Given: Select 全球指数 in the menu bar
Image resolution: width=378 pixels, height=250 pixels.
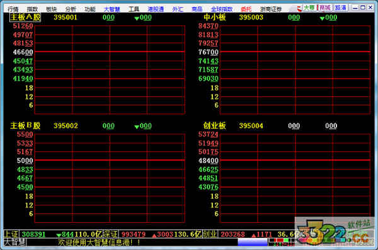Looking at the screenshot, I should pyautogui.click(x=222, y=9).
